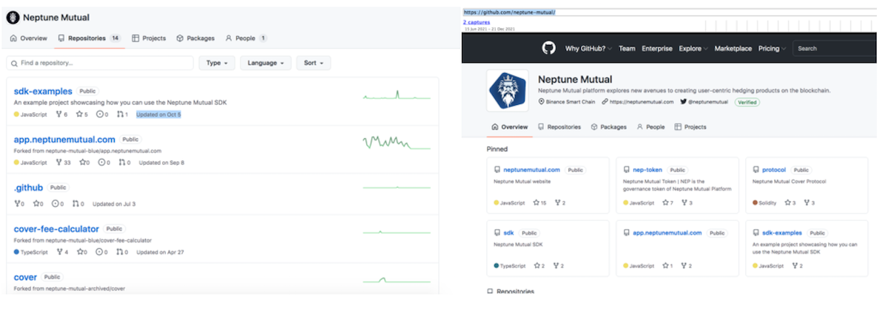The width and height of the screenshot is (888, 314).
Task: Open the @neptunemutual Twitter link
Action: (708, 101)
